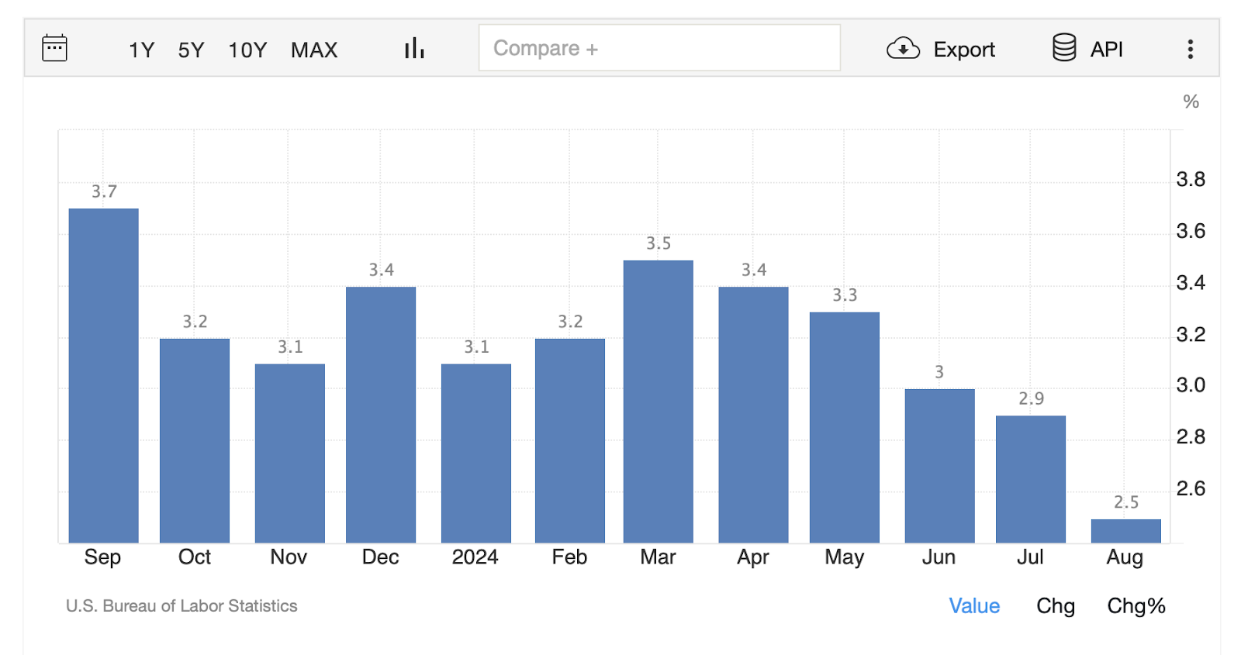Open the calendar date range picker
The image size is (1241, 655).
(x=54, y=48)
